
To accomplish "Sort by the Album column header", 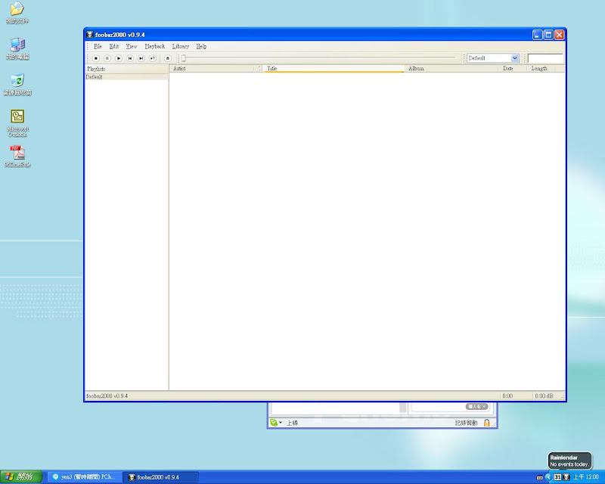I will [x=451, y=68].
